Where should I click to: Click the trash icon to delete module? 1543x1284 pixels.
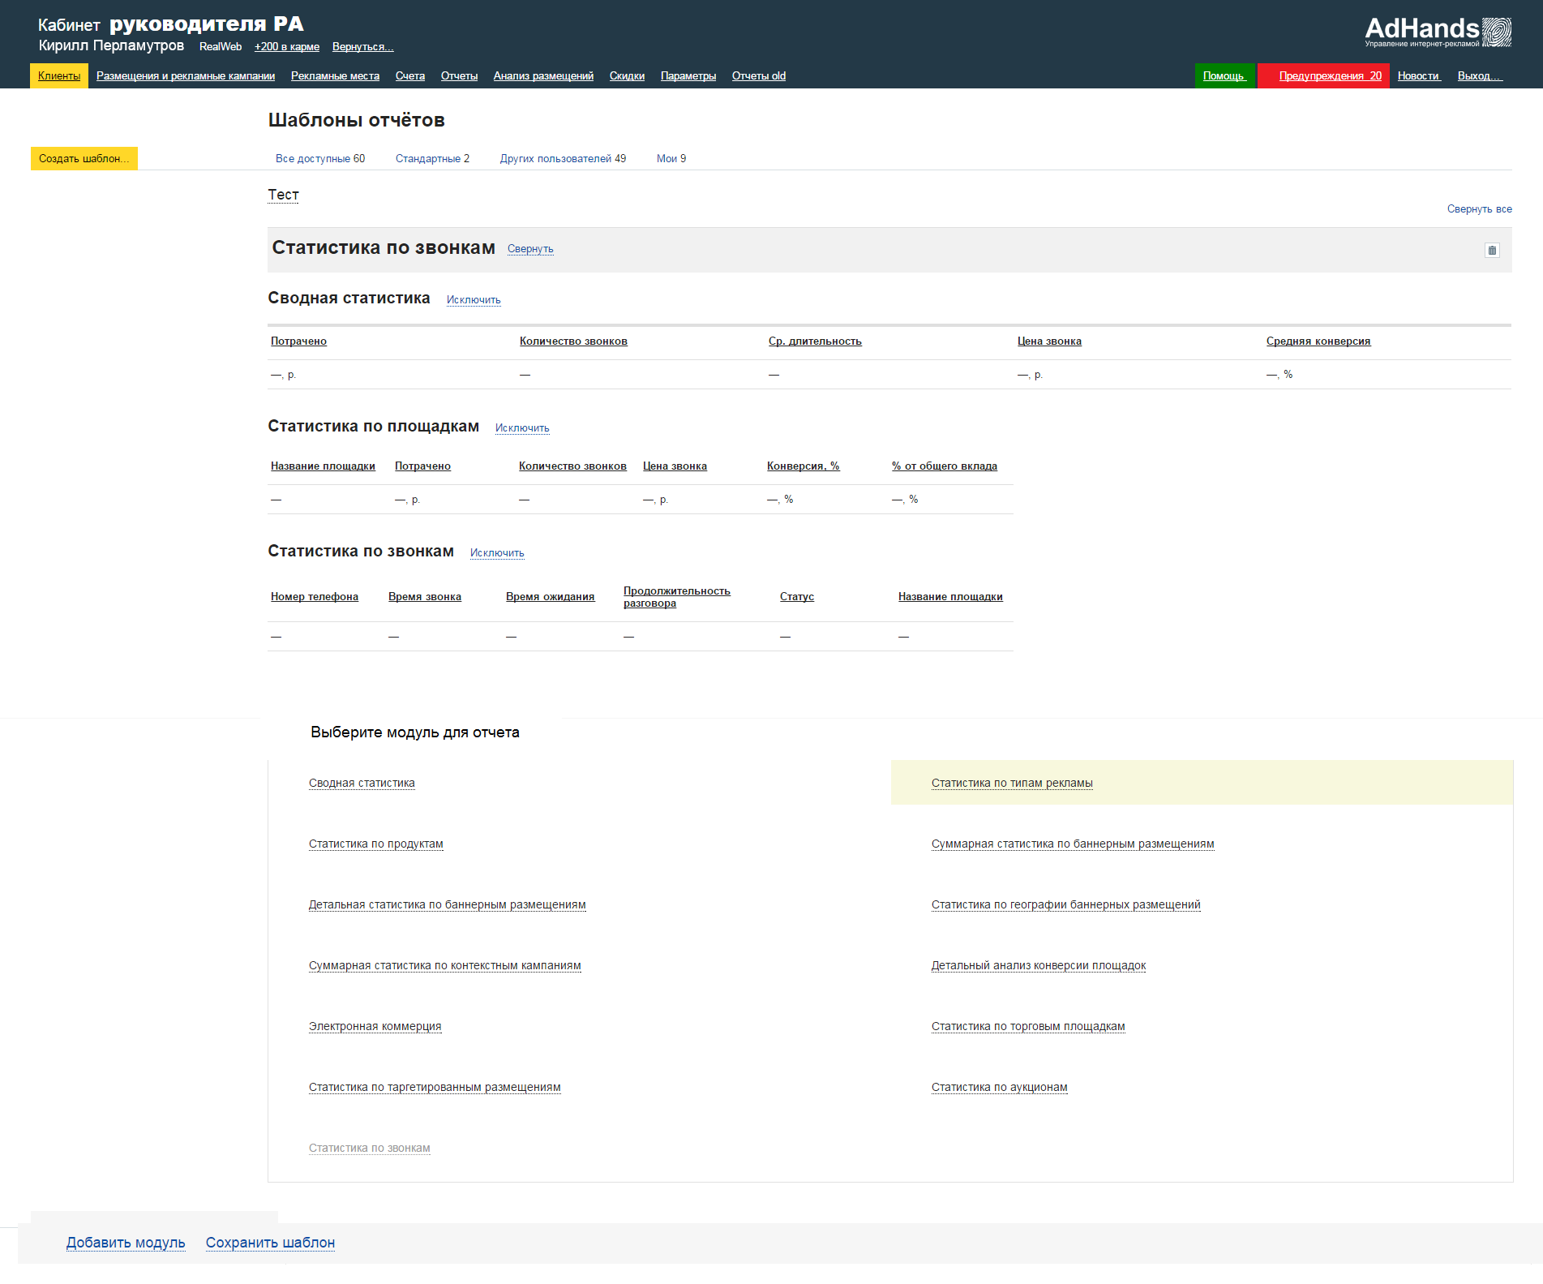pyautogui.click(x=1491, y=251)
